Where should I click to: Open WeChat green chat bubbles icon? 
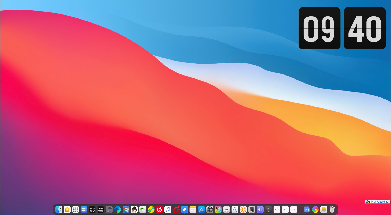[143, 209]
